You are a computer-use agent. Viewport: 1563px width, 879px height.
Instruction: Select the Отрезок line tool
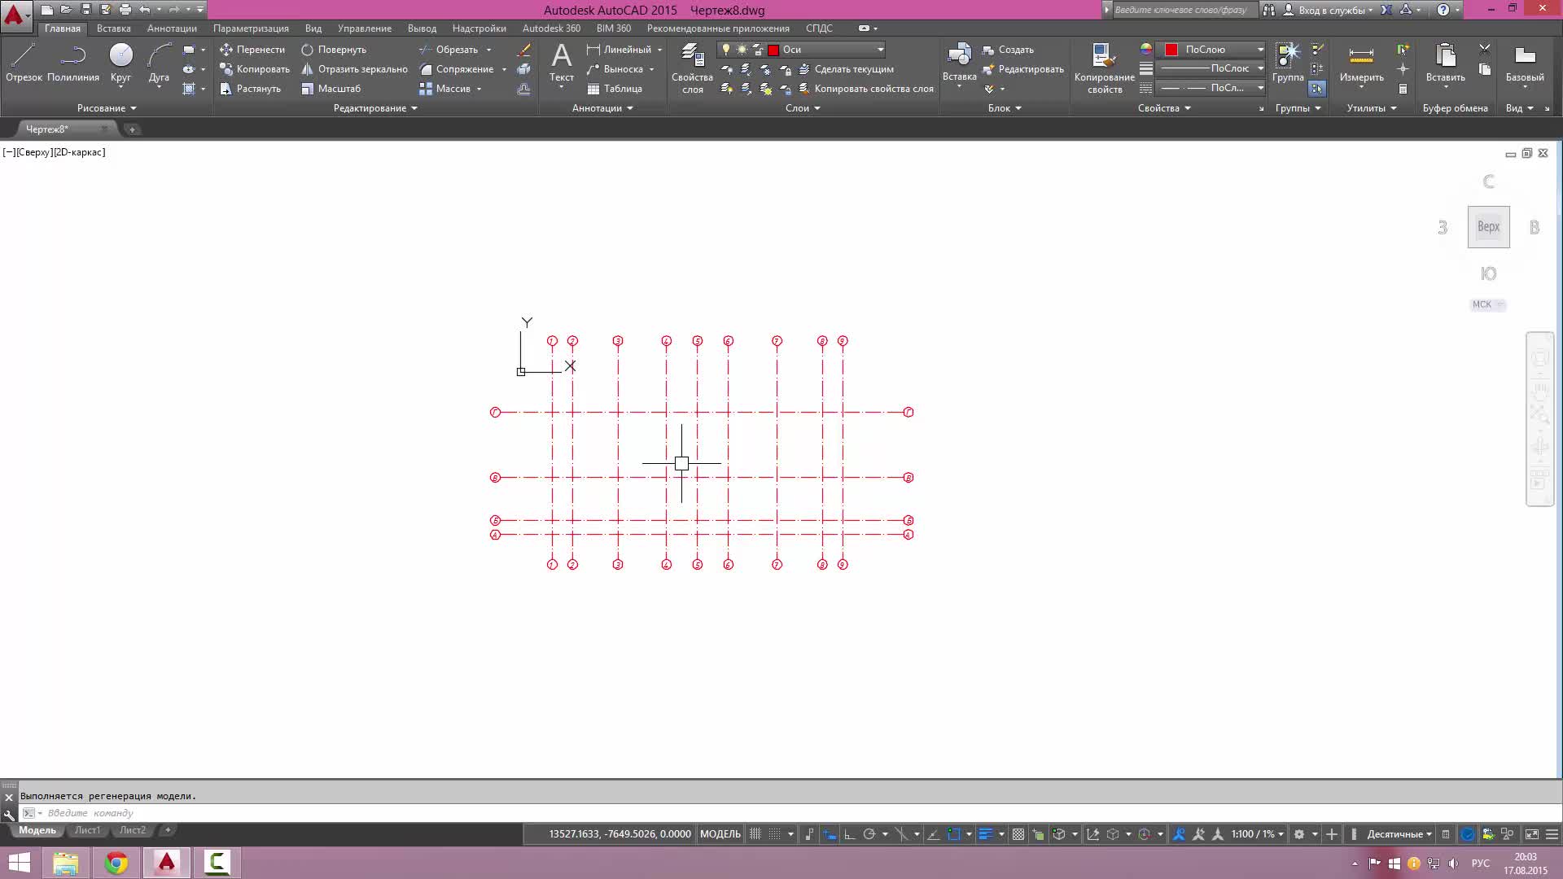24,63
